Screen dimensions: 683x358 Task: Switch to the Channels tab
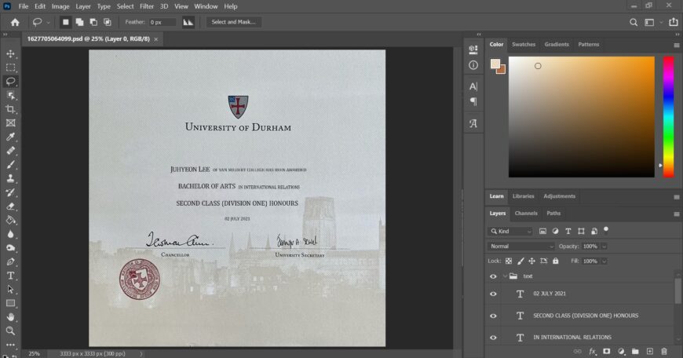526,214
